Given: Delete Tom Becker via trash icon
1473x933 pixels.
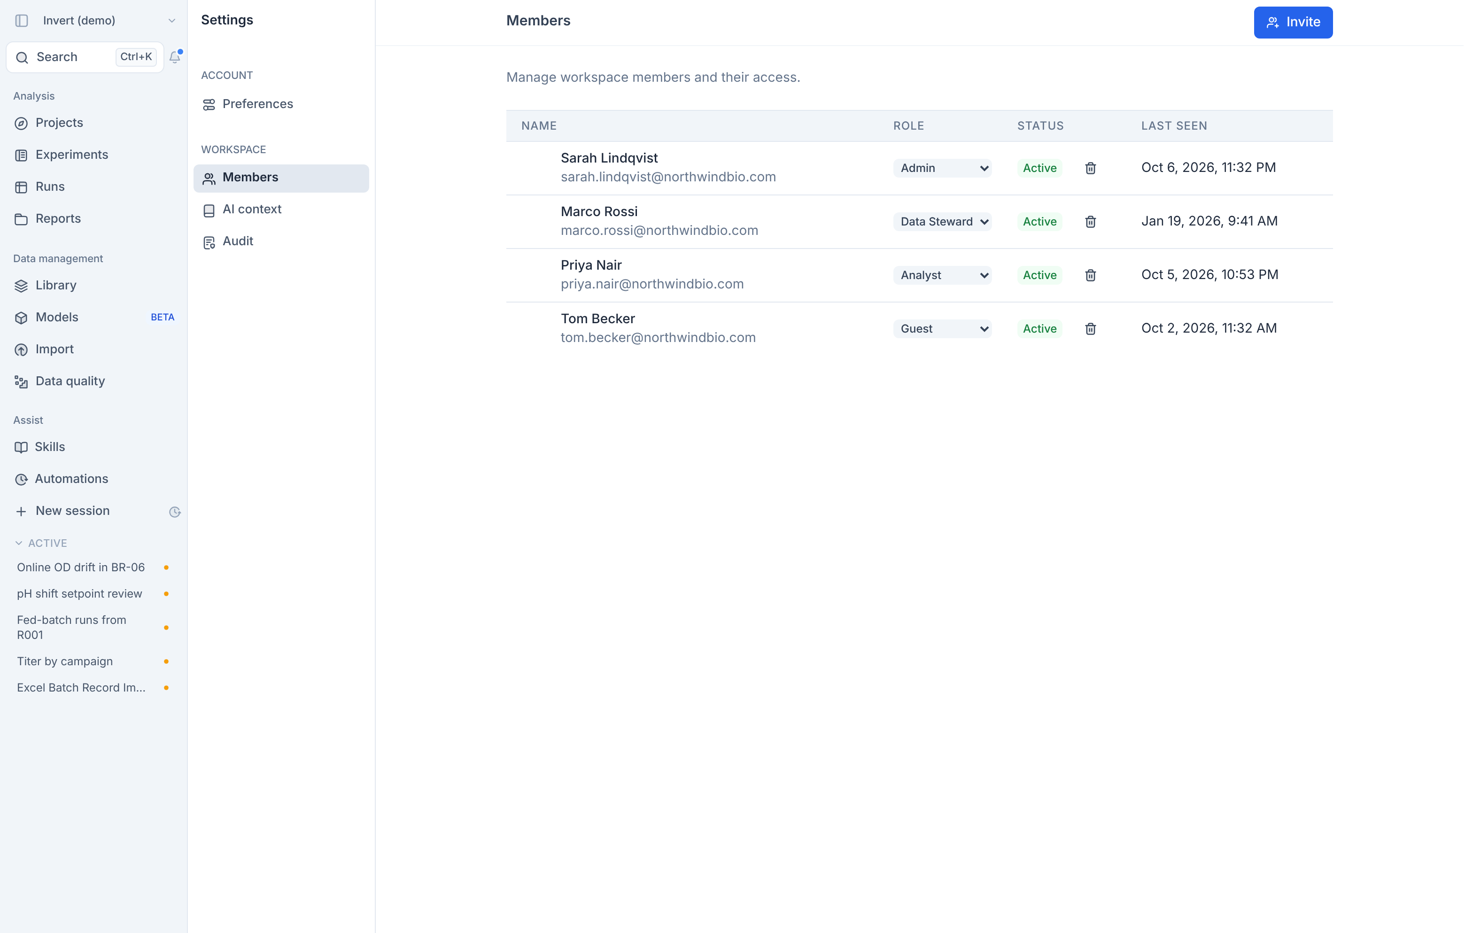Looking at the screenshot, I should (1090, 329).
